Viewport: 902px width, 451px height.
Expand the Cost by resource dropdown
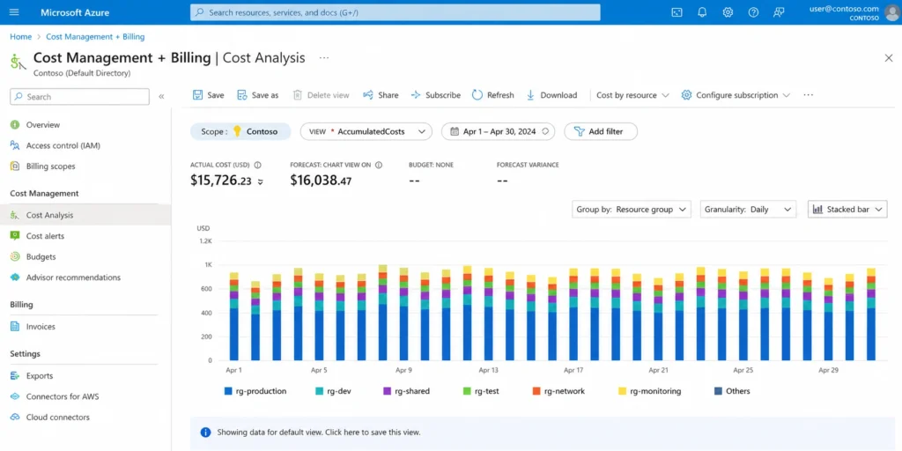click(632, 95)
